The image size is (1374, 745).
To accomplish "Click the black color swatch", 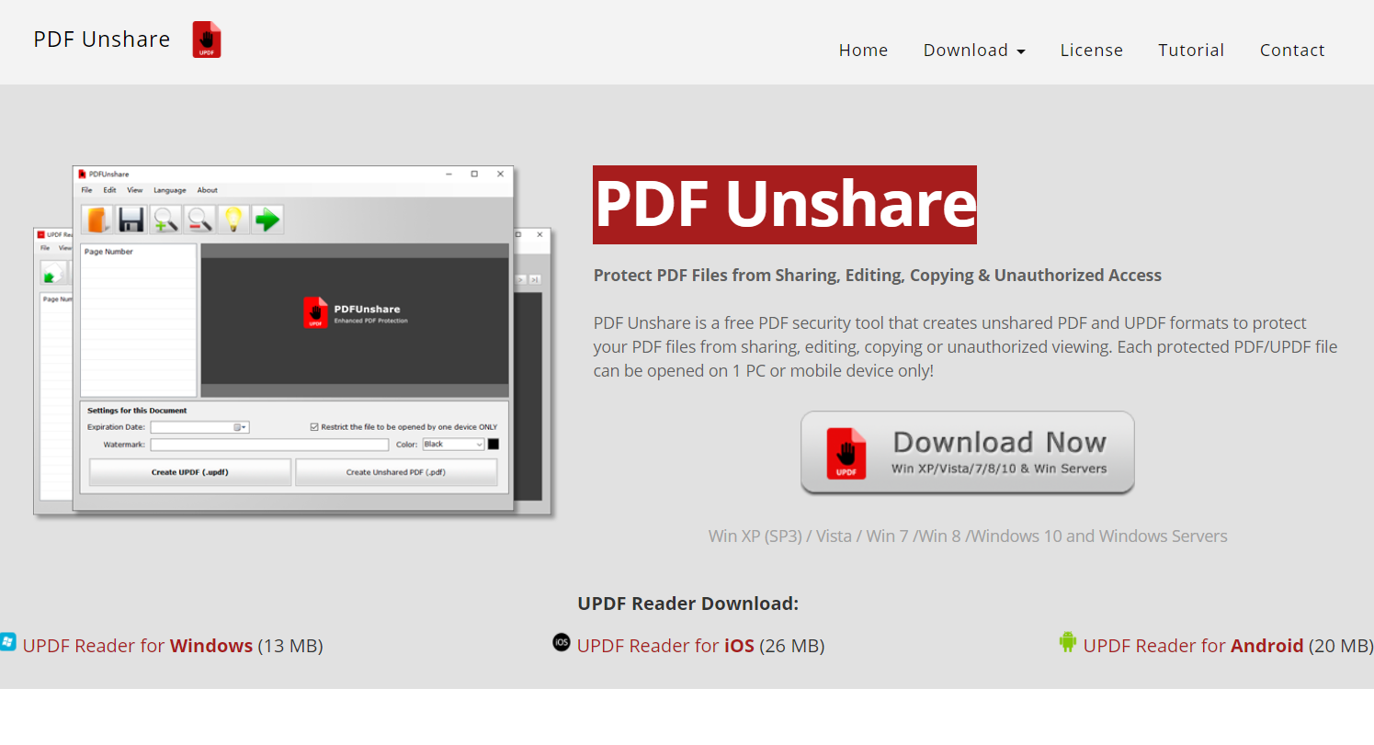I will tap(494, 445).
